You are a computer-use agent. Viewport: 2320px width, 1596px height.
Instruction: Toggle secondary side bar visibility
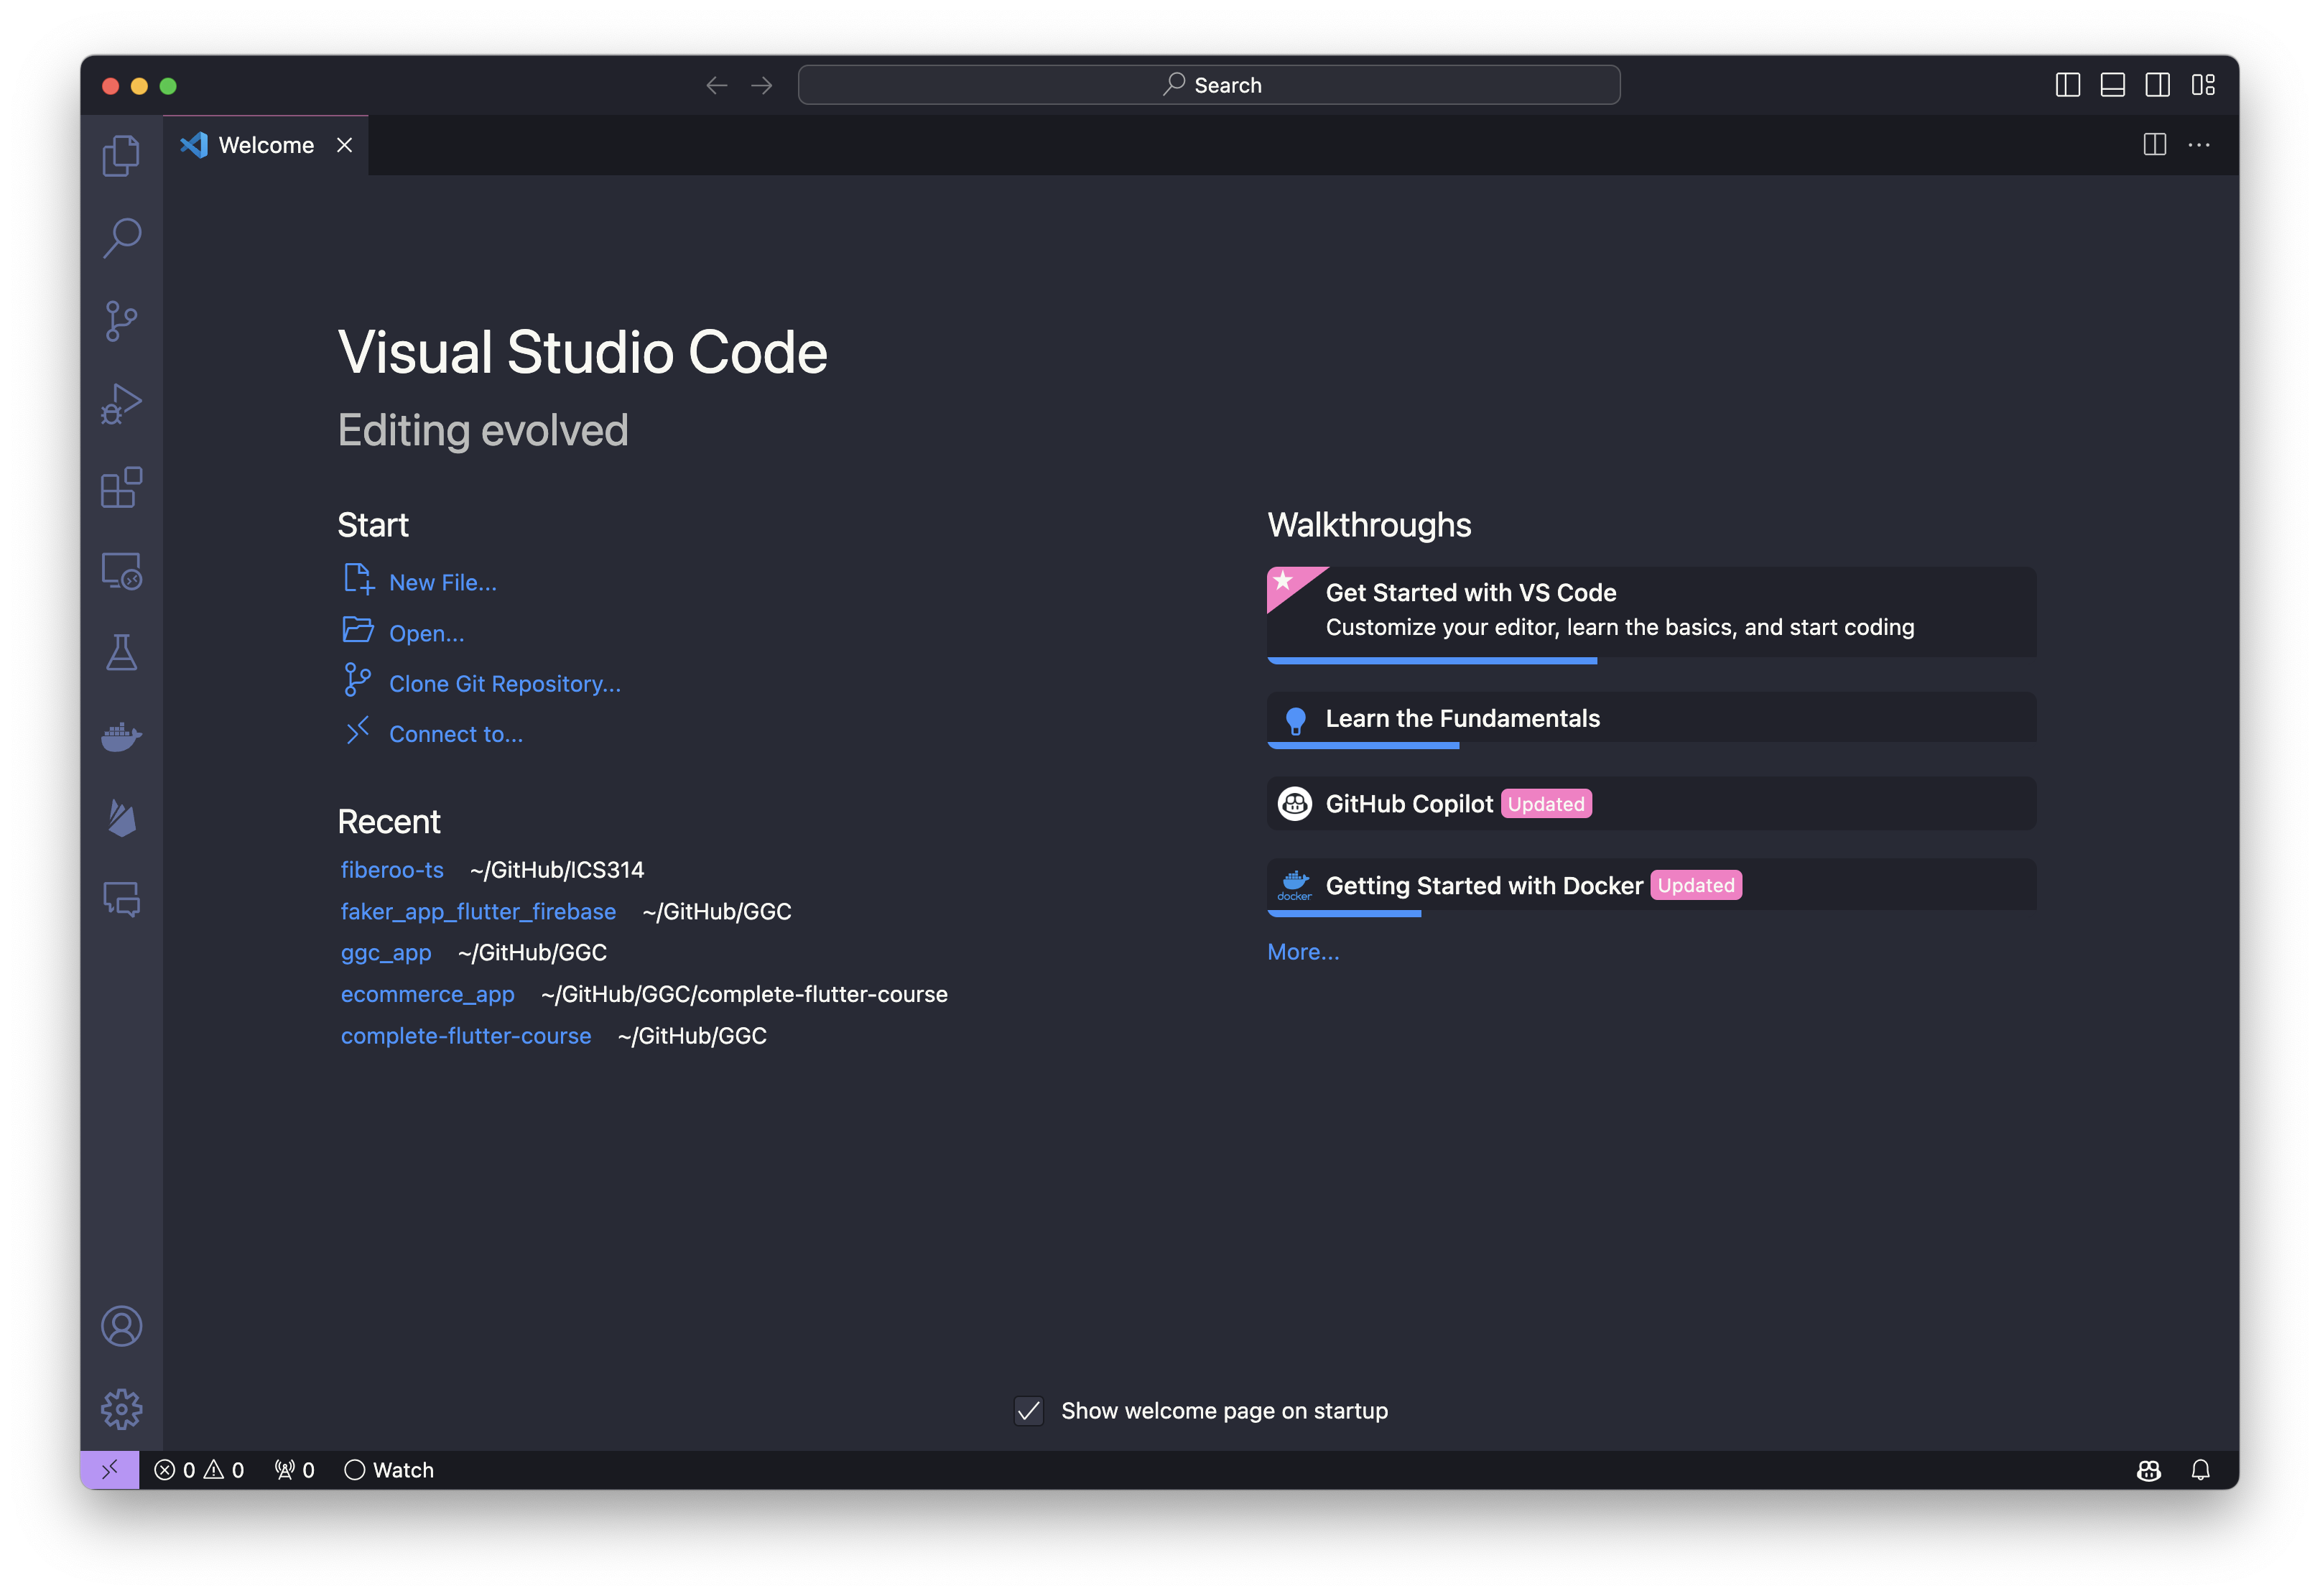(x=2157, y=85)
